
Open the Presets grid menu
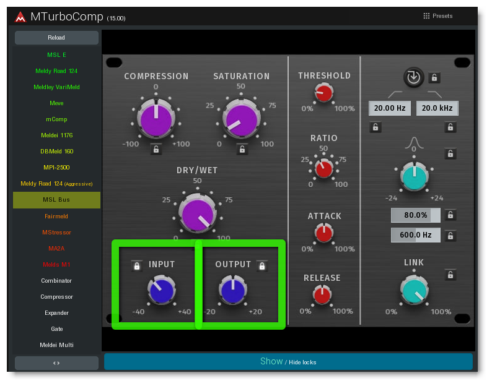pos(437,16)
